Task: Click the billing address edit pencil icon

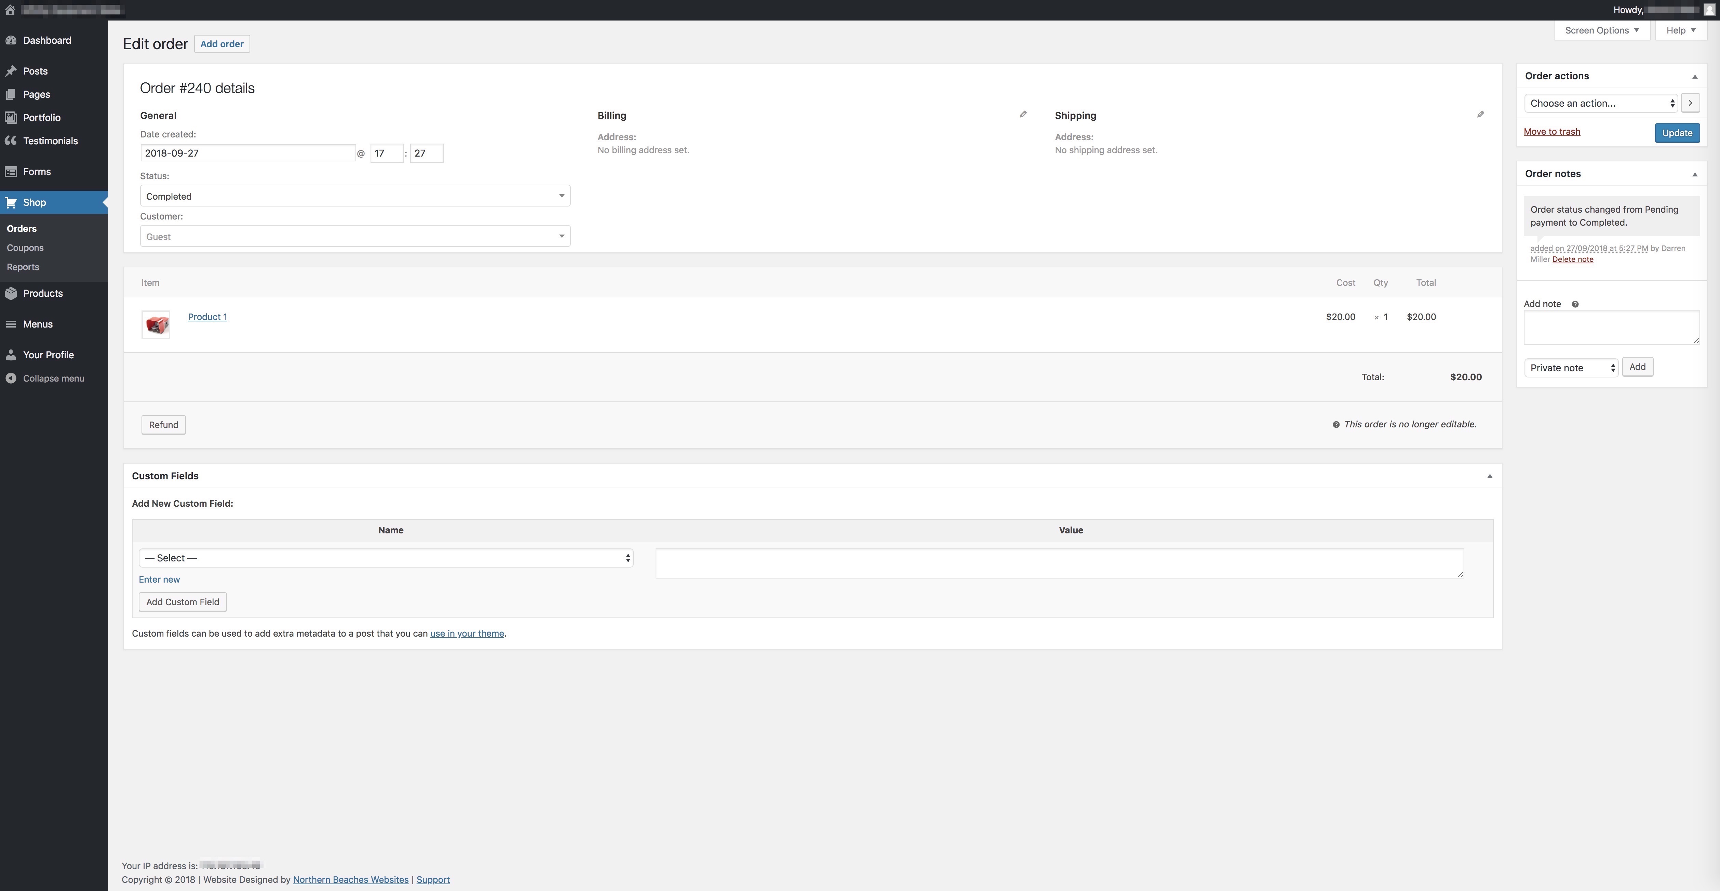Action: [1023, 114]
